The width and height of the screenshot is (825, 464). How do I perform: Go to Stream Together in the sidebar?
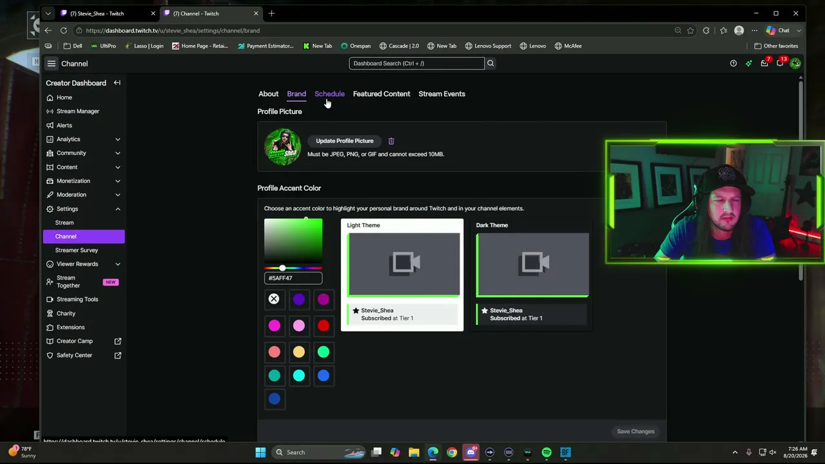coord(84,282)
